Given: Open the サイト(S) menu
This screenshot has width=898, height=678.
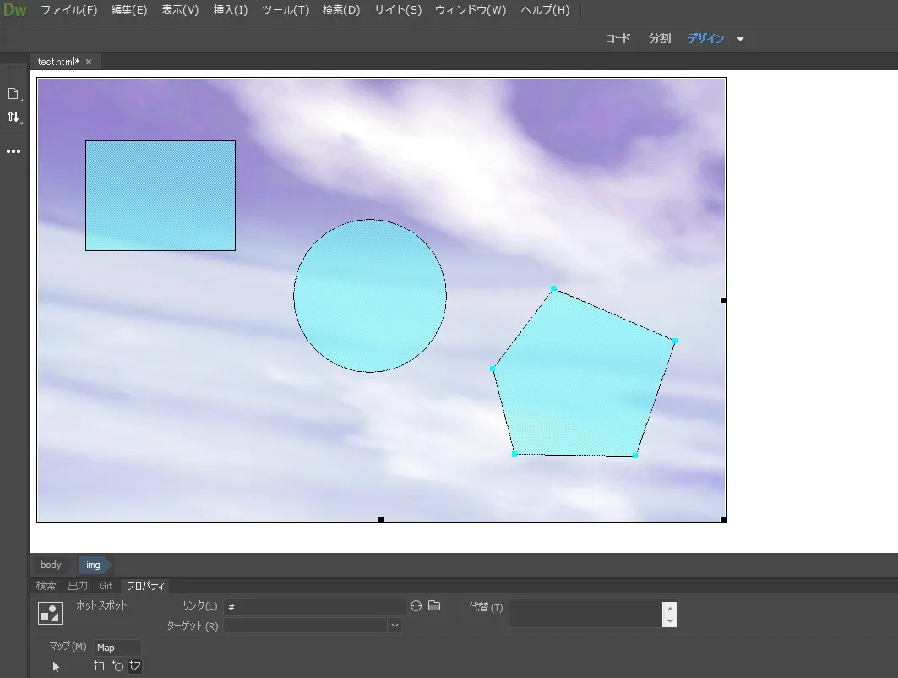Looking at the screenshot, I should point(397,10).
